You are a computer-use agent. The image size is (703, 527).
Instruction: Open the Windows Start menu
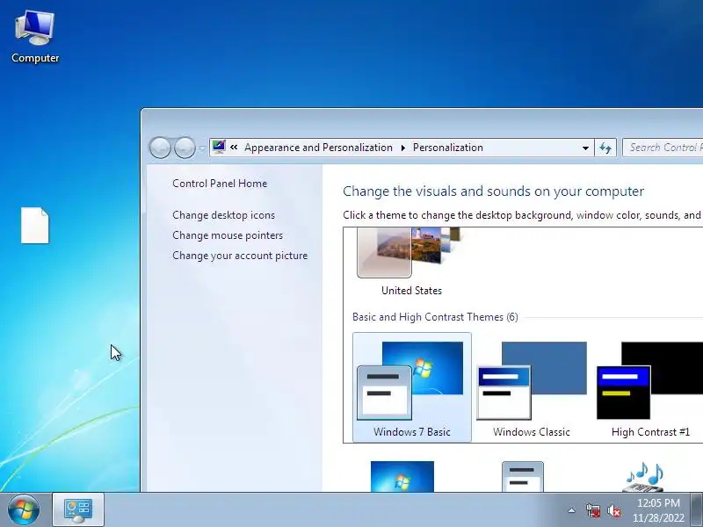click(24, 510)
